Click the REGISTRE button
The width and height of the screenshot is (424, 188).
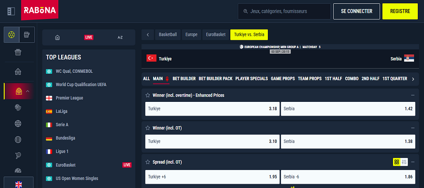[x=400, y=11]
